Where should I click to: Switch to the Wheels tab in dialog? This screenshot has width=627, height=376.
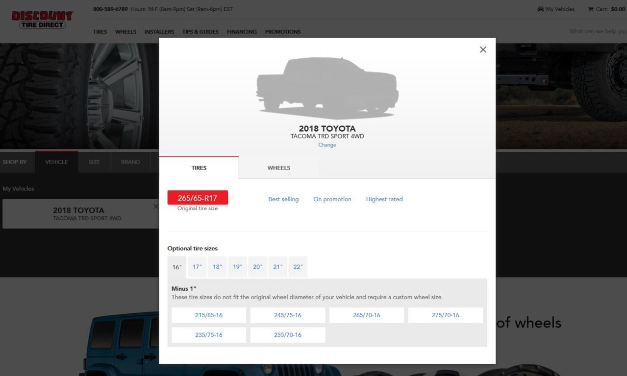(x=279, y=167)
